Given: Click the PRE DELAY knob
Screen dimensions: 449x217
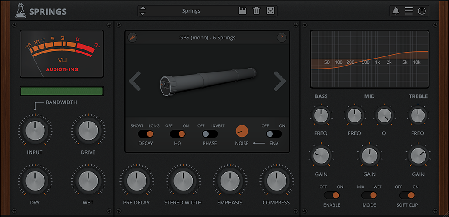Looking at the screenshot, I should 136,181.
